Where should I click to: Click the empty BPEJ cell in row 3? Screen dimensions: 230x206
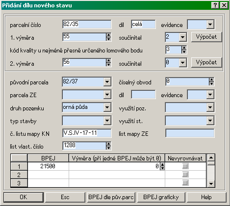click(x=48, y=183)
